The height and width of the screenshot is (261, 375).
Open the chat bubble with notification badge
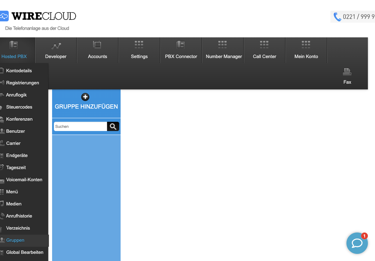pos(357,243)
